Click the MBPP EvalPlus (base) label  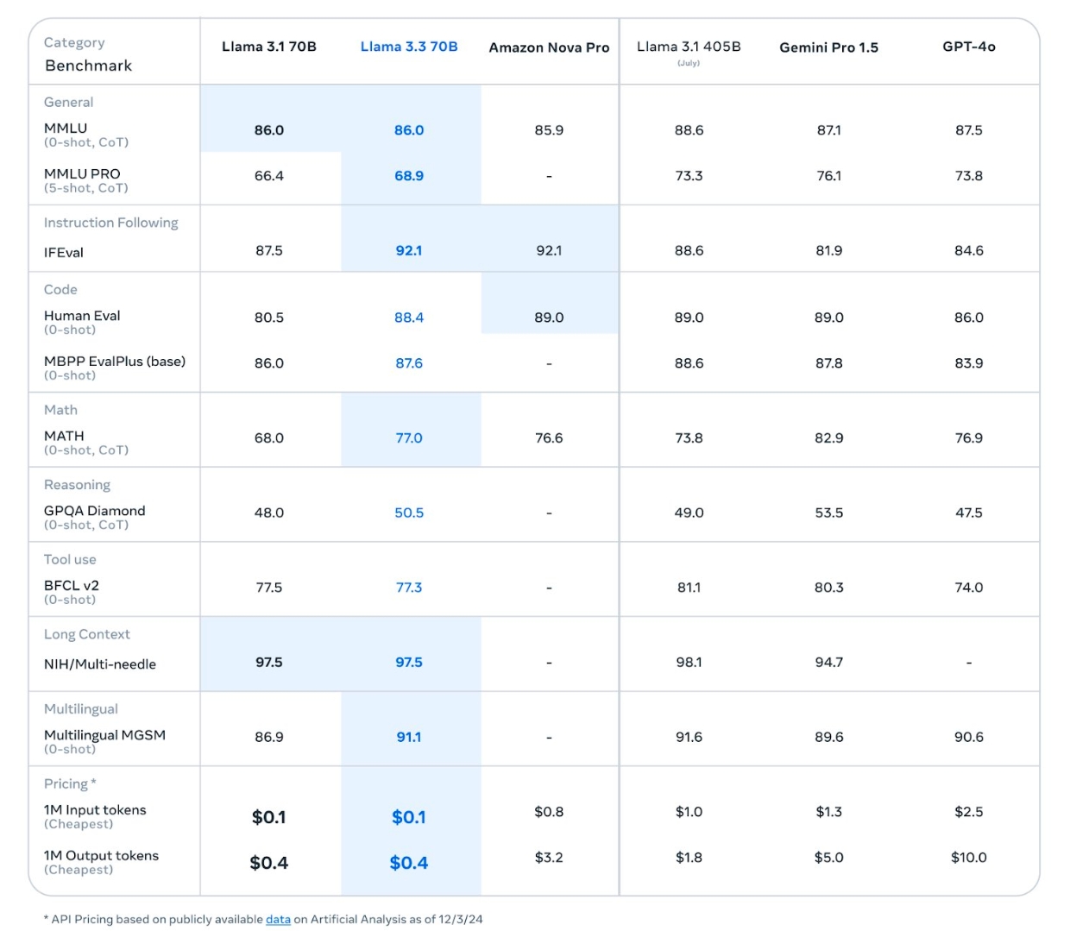(115, 362)
